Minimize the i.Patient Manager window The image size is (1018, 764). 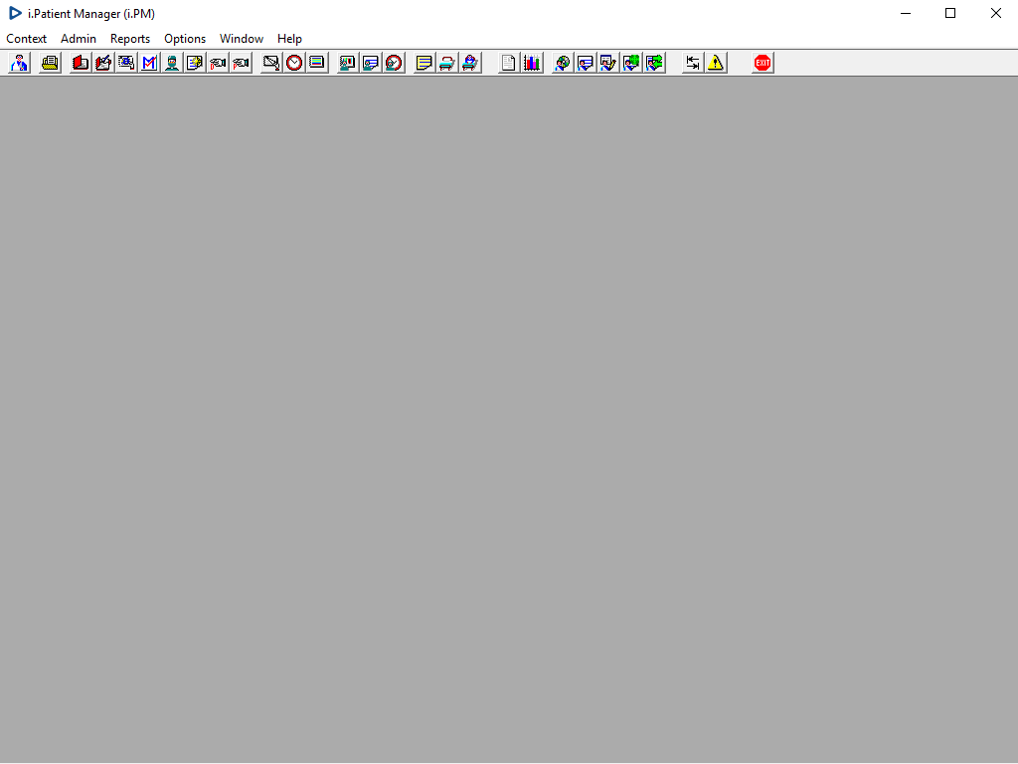[x=906, y=13]
